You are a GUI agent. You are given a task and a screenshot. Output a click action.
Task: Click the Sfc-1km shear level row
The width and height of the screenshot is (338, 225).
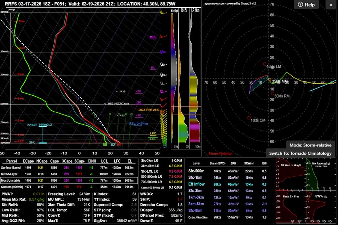coord(228,178)
